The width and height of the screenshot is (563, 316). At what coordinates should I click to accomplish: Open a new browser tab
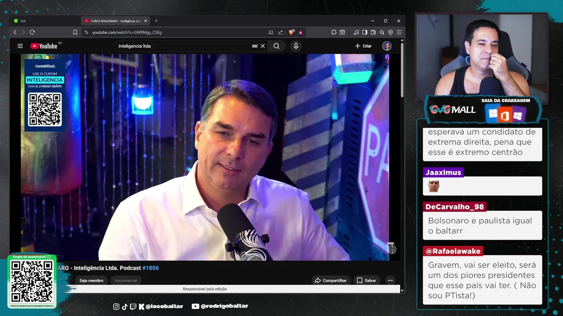point(156,21)
